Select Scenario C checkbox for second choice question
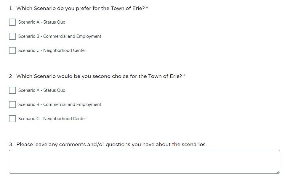 click(12, 119)
